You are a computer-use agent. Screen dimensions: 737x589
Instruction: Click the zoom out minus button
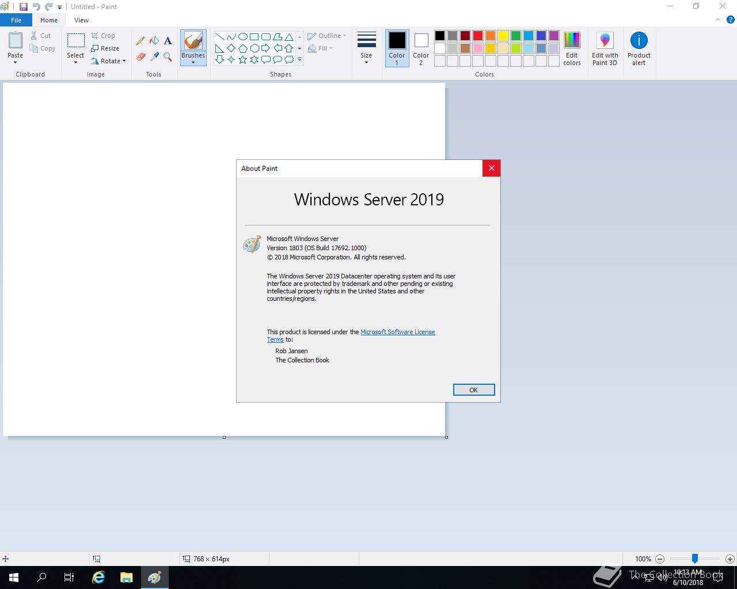tap(660, 559)
